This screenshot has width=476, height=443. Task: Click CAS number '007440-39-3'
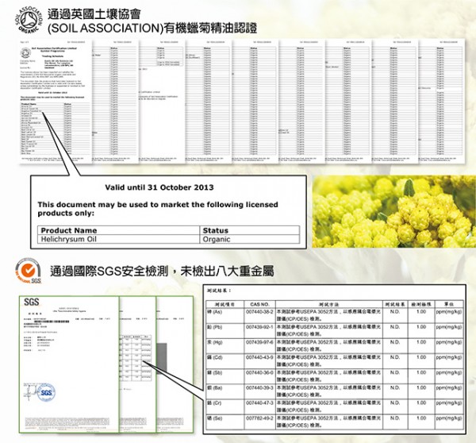tap(259, 388)
